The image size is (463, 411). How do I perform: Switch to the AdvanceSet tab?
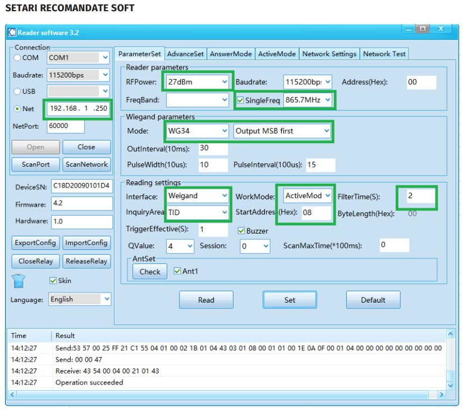(185, 54)
